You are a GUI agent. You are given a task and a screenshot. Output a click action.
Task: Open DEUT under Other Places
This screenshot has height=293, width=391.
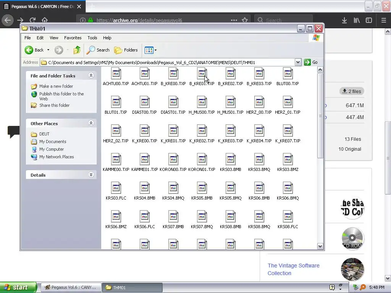click(x=44, y=134)
